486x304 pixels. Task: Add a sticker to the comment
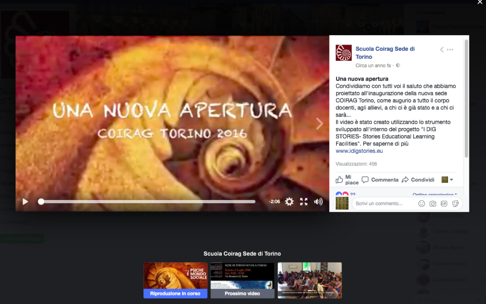(x=455, y=204)
